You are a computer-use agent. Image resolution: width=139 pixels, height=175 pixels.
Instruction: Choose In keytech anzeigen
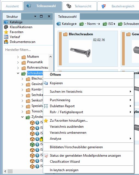[88, 170]
